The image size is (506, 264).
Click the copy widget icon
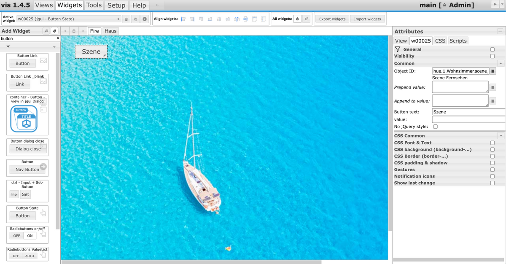(135, 19)
